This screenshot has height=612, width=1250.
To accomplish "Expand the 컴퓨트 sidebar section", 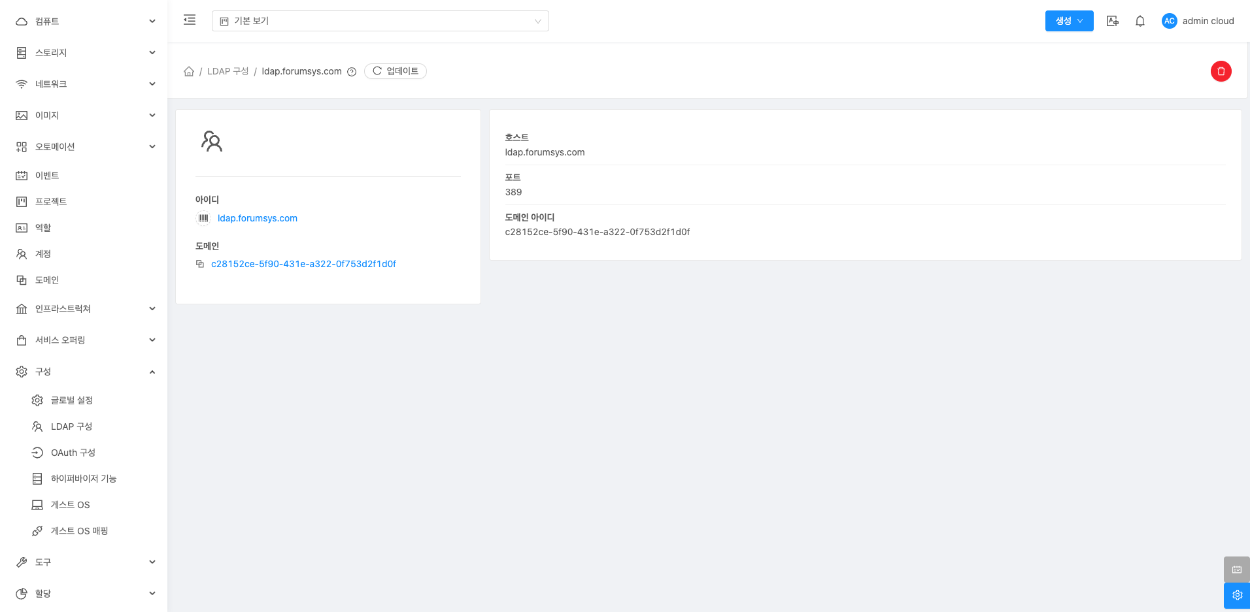I will click(84, 22).
